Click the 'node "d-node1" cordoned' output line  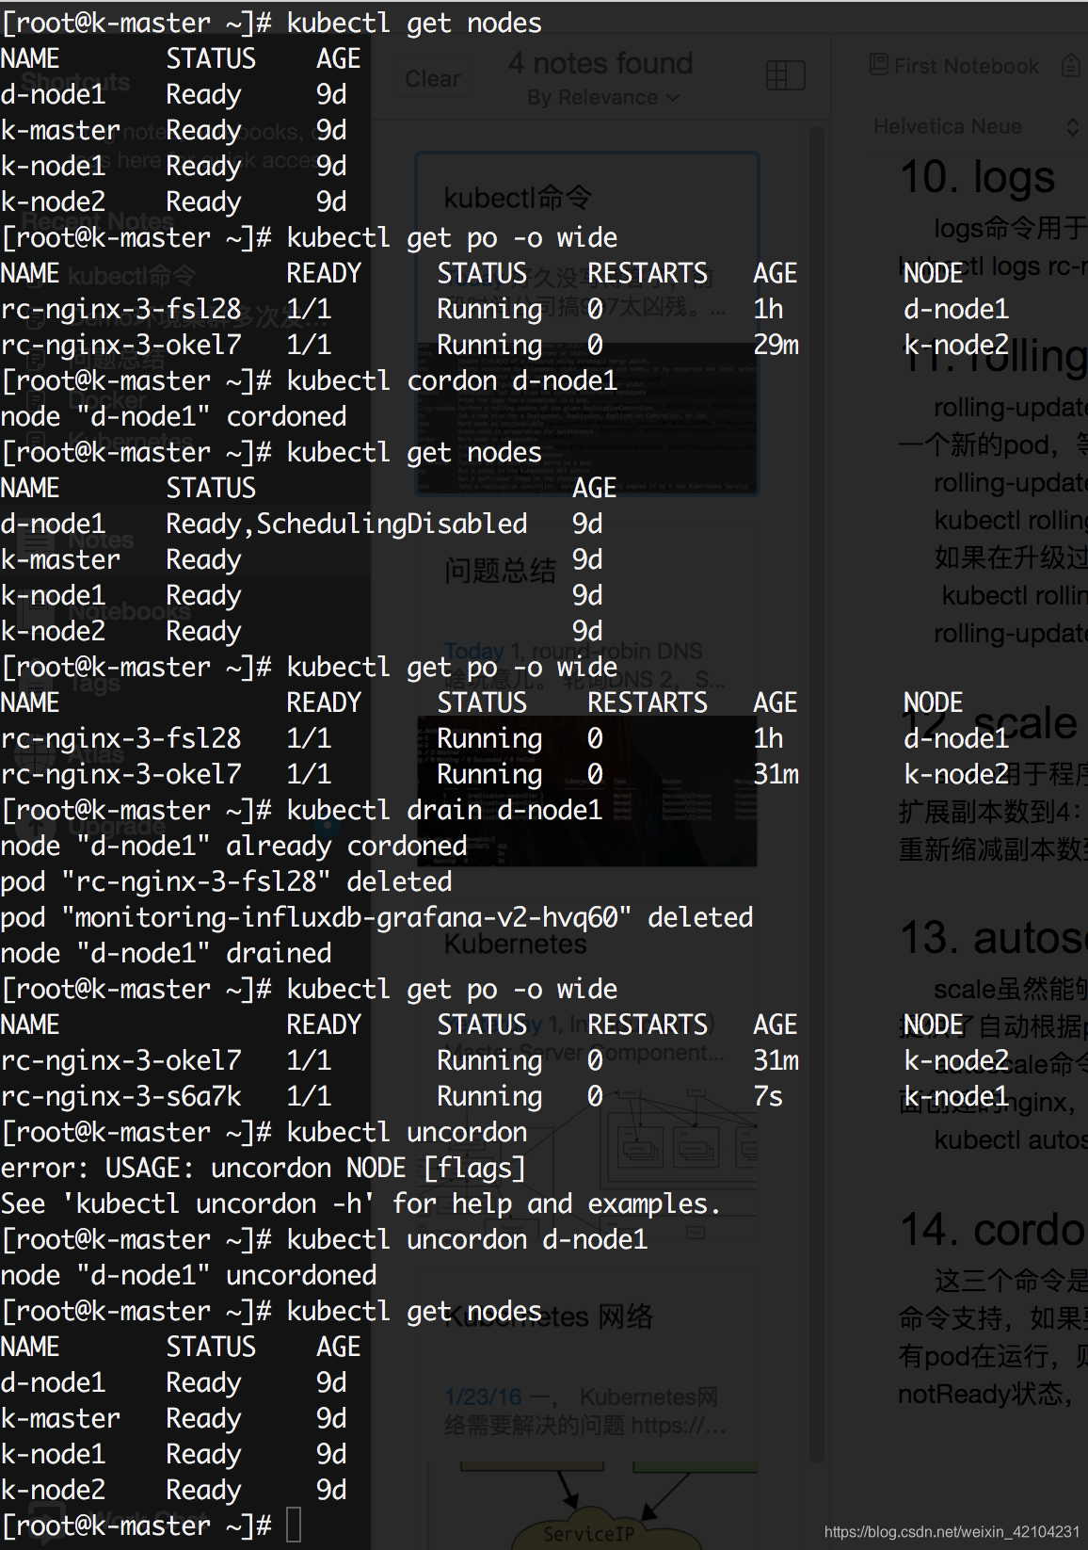pos(173,416)
